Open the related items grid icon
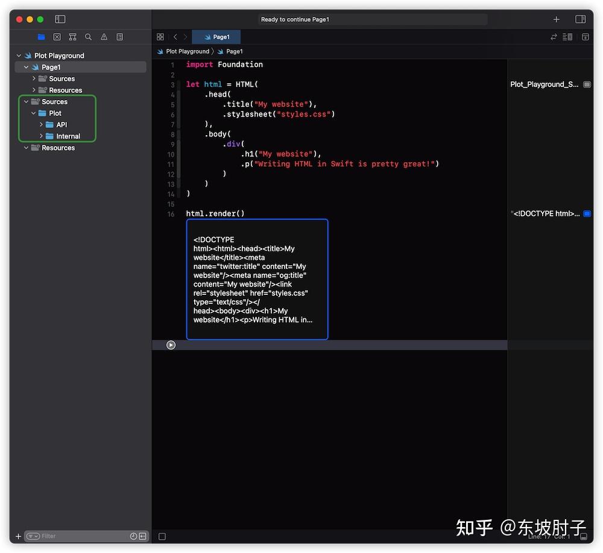This screenshot has width=603, height=553. point(160,37)
